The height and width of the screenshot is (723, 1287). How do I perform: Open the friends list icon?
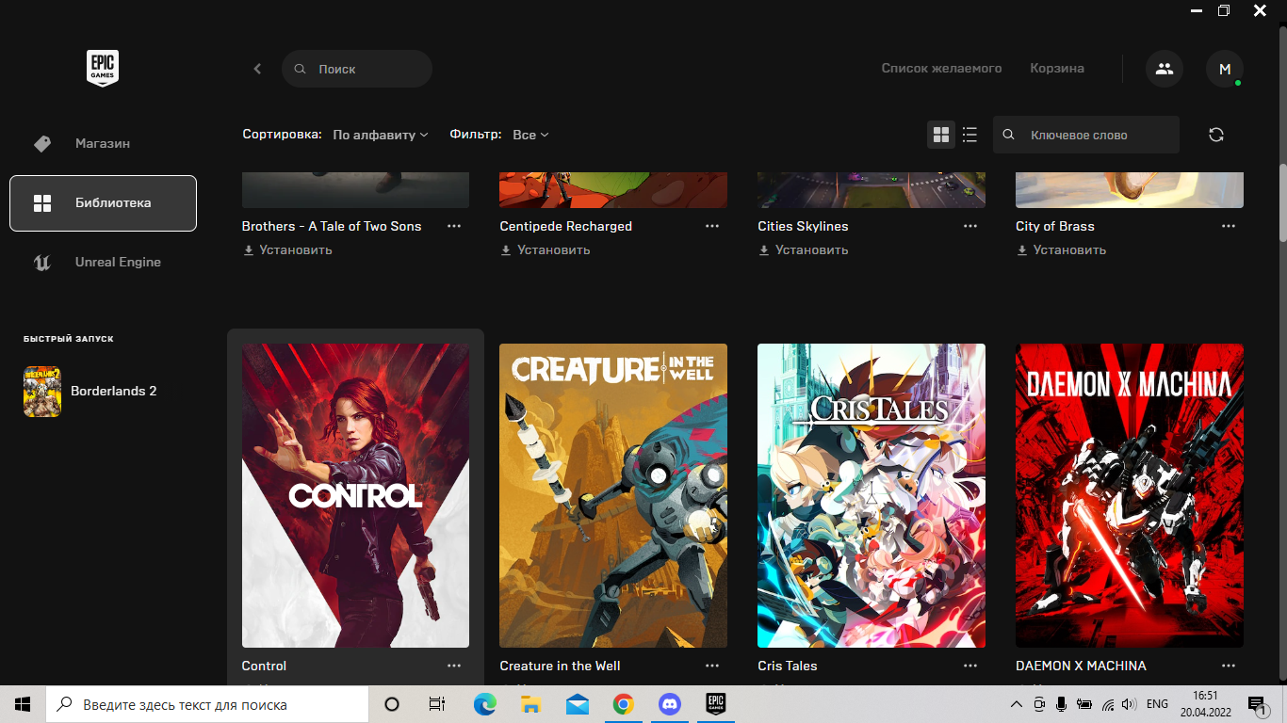pyautogui.click(x=1165, y=69)
